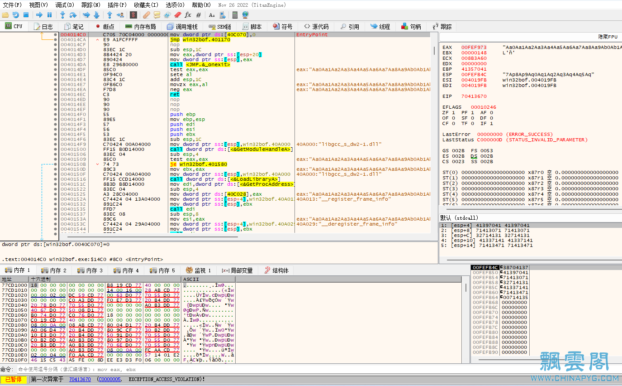Open the Calculator icon
The image size is (622, 386).
pos(235,15)
